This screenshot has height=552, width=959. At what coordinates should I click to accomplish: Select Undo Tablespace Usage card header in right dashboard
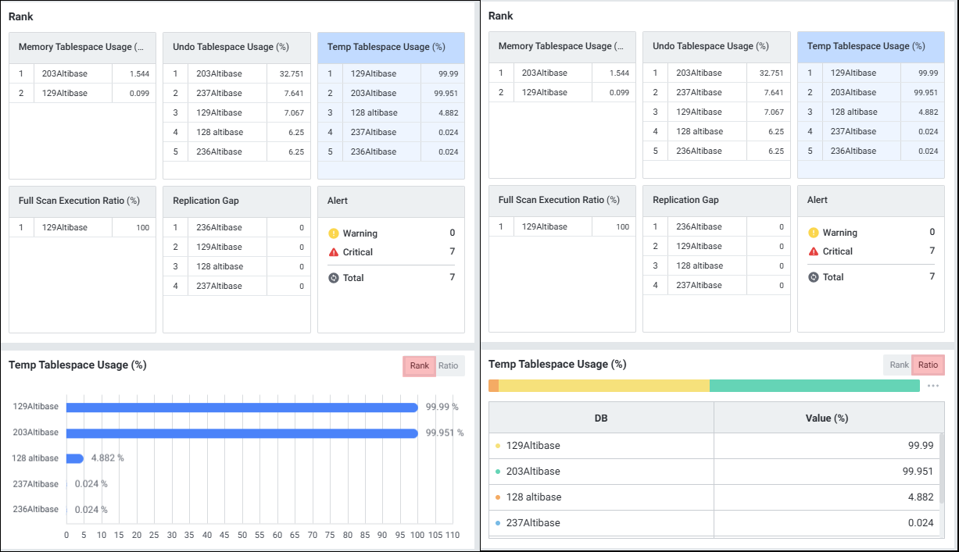pyautogui.click(x=715, y=47)
